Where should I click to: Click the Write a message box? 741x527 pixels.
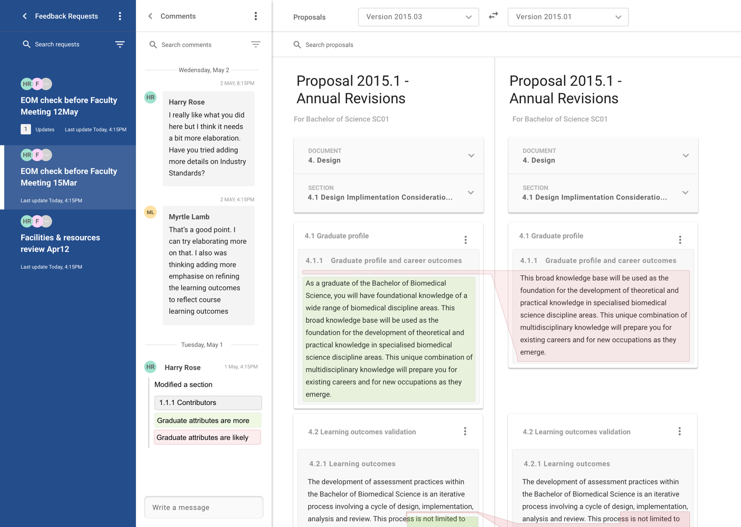(204, 507)
